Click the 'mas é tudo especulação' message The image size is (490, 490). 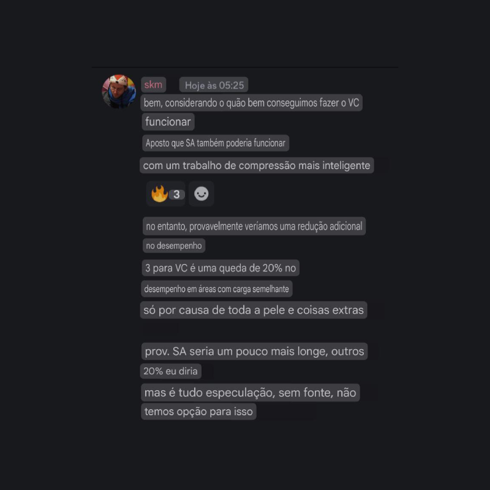251,393
